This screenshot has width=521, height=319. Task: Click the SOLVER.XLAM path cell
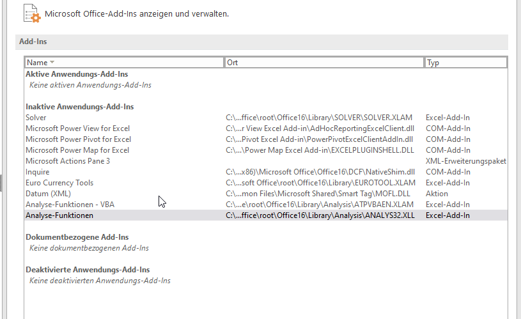coord(319,118)
